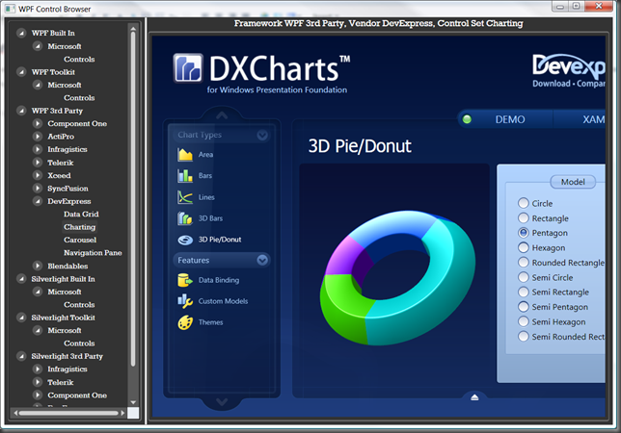Choose the Circle model option
This screenshot has width=621, height=433.
tap(524, 203)
